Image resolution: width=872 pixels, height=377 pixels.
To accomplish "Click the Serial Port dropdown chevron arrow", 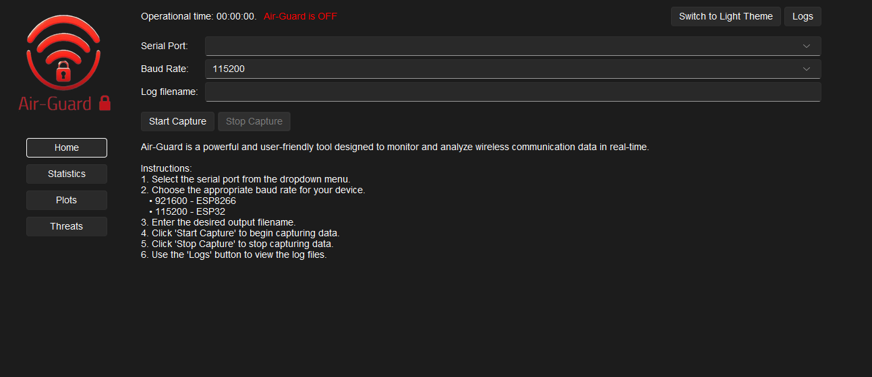I will [x=806, y=46].
